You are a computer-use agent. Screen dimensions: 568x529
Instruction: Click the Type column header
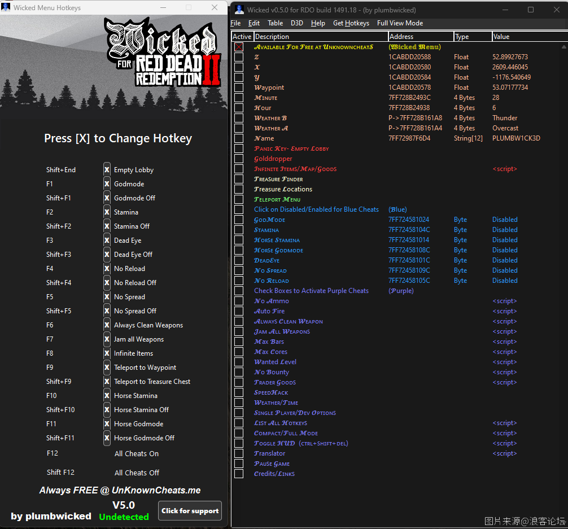(473, 37)
